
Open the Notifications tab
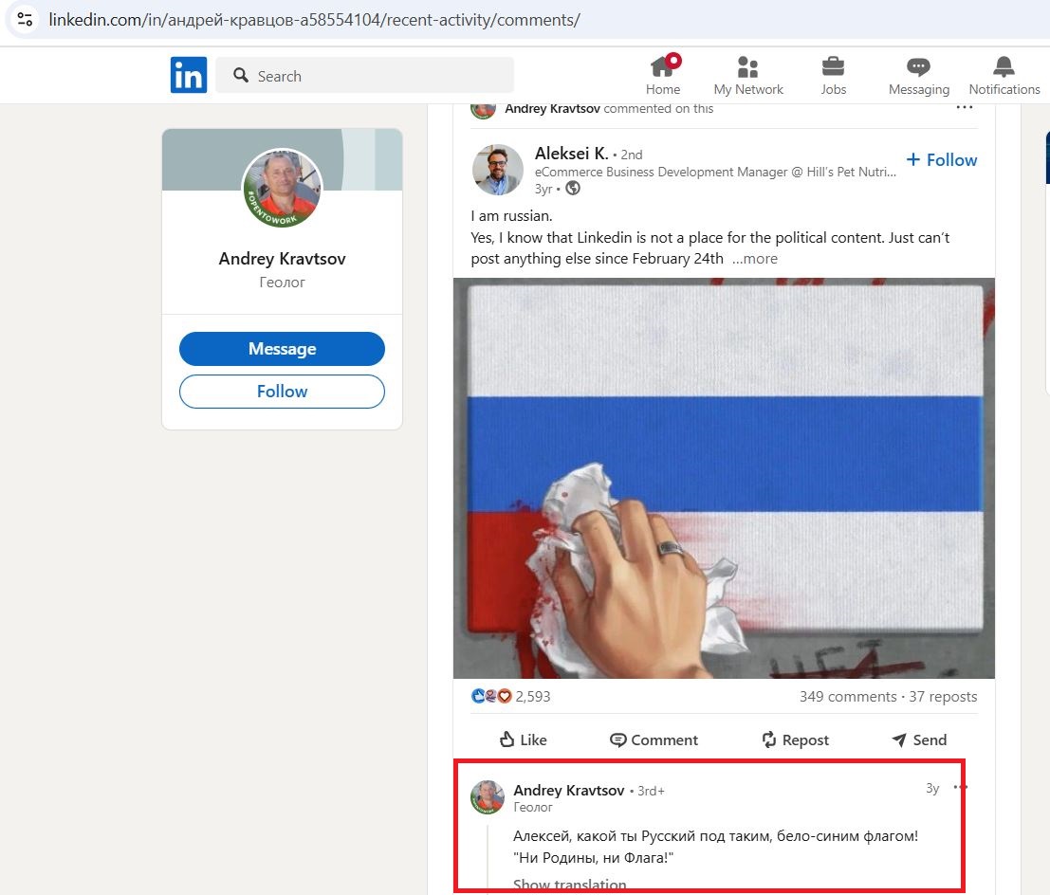[1004, 75]
